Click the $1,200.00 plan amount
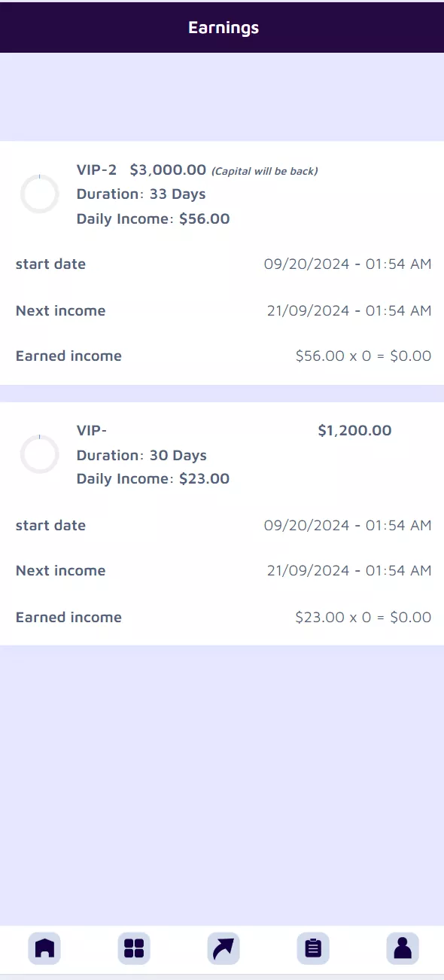This screenshot has width=444, height=980. [x=354, y=431]
